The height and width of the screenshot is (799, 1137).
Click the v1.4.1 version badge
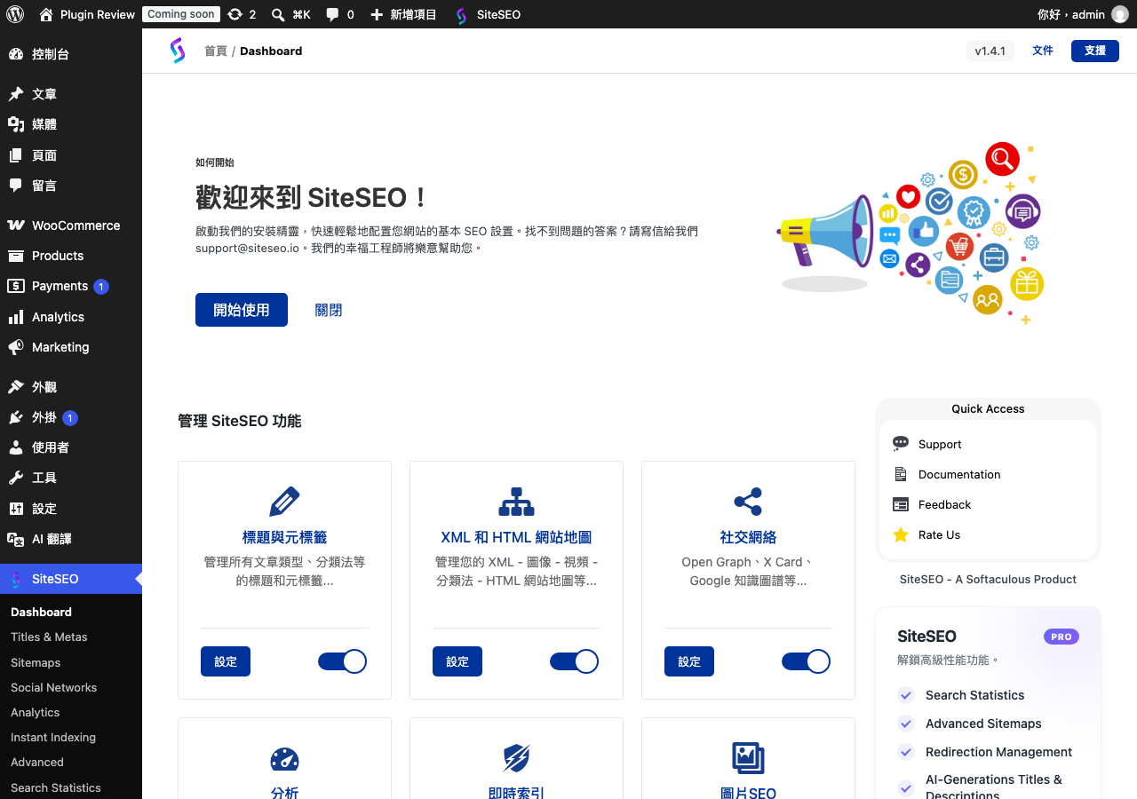pos(990,51)
